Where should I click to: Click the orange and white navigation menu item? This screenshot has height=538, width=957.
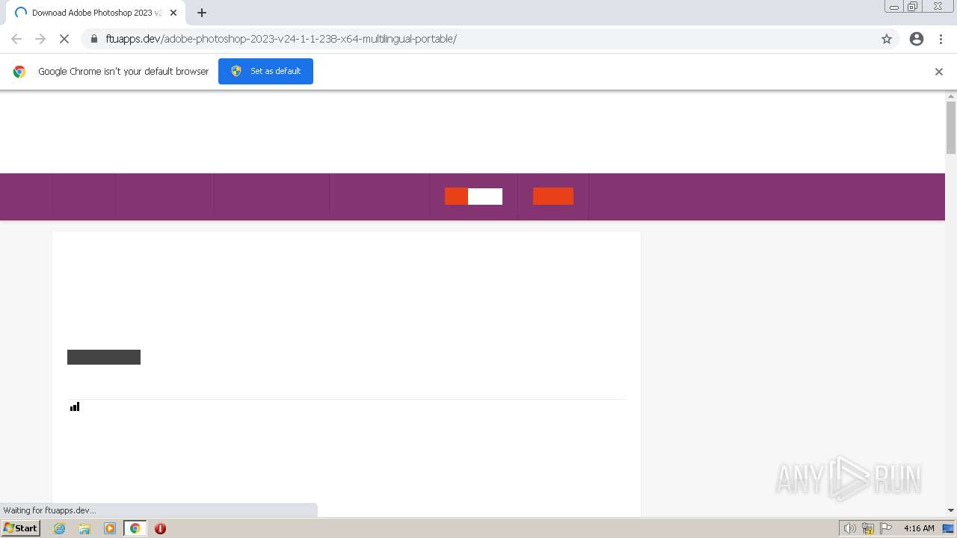[x=473, y=197]
